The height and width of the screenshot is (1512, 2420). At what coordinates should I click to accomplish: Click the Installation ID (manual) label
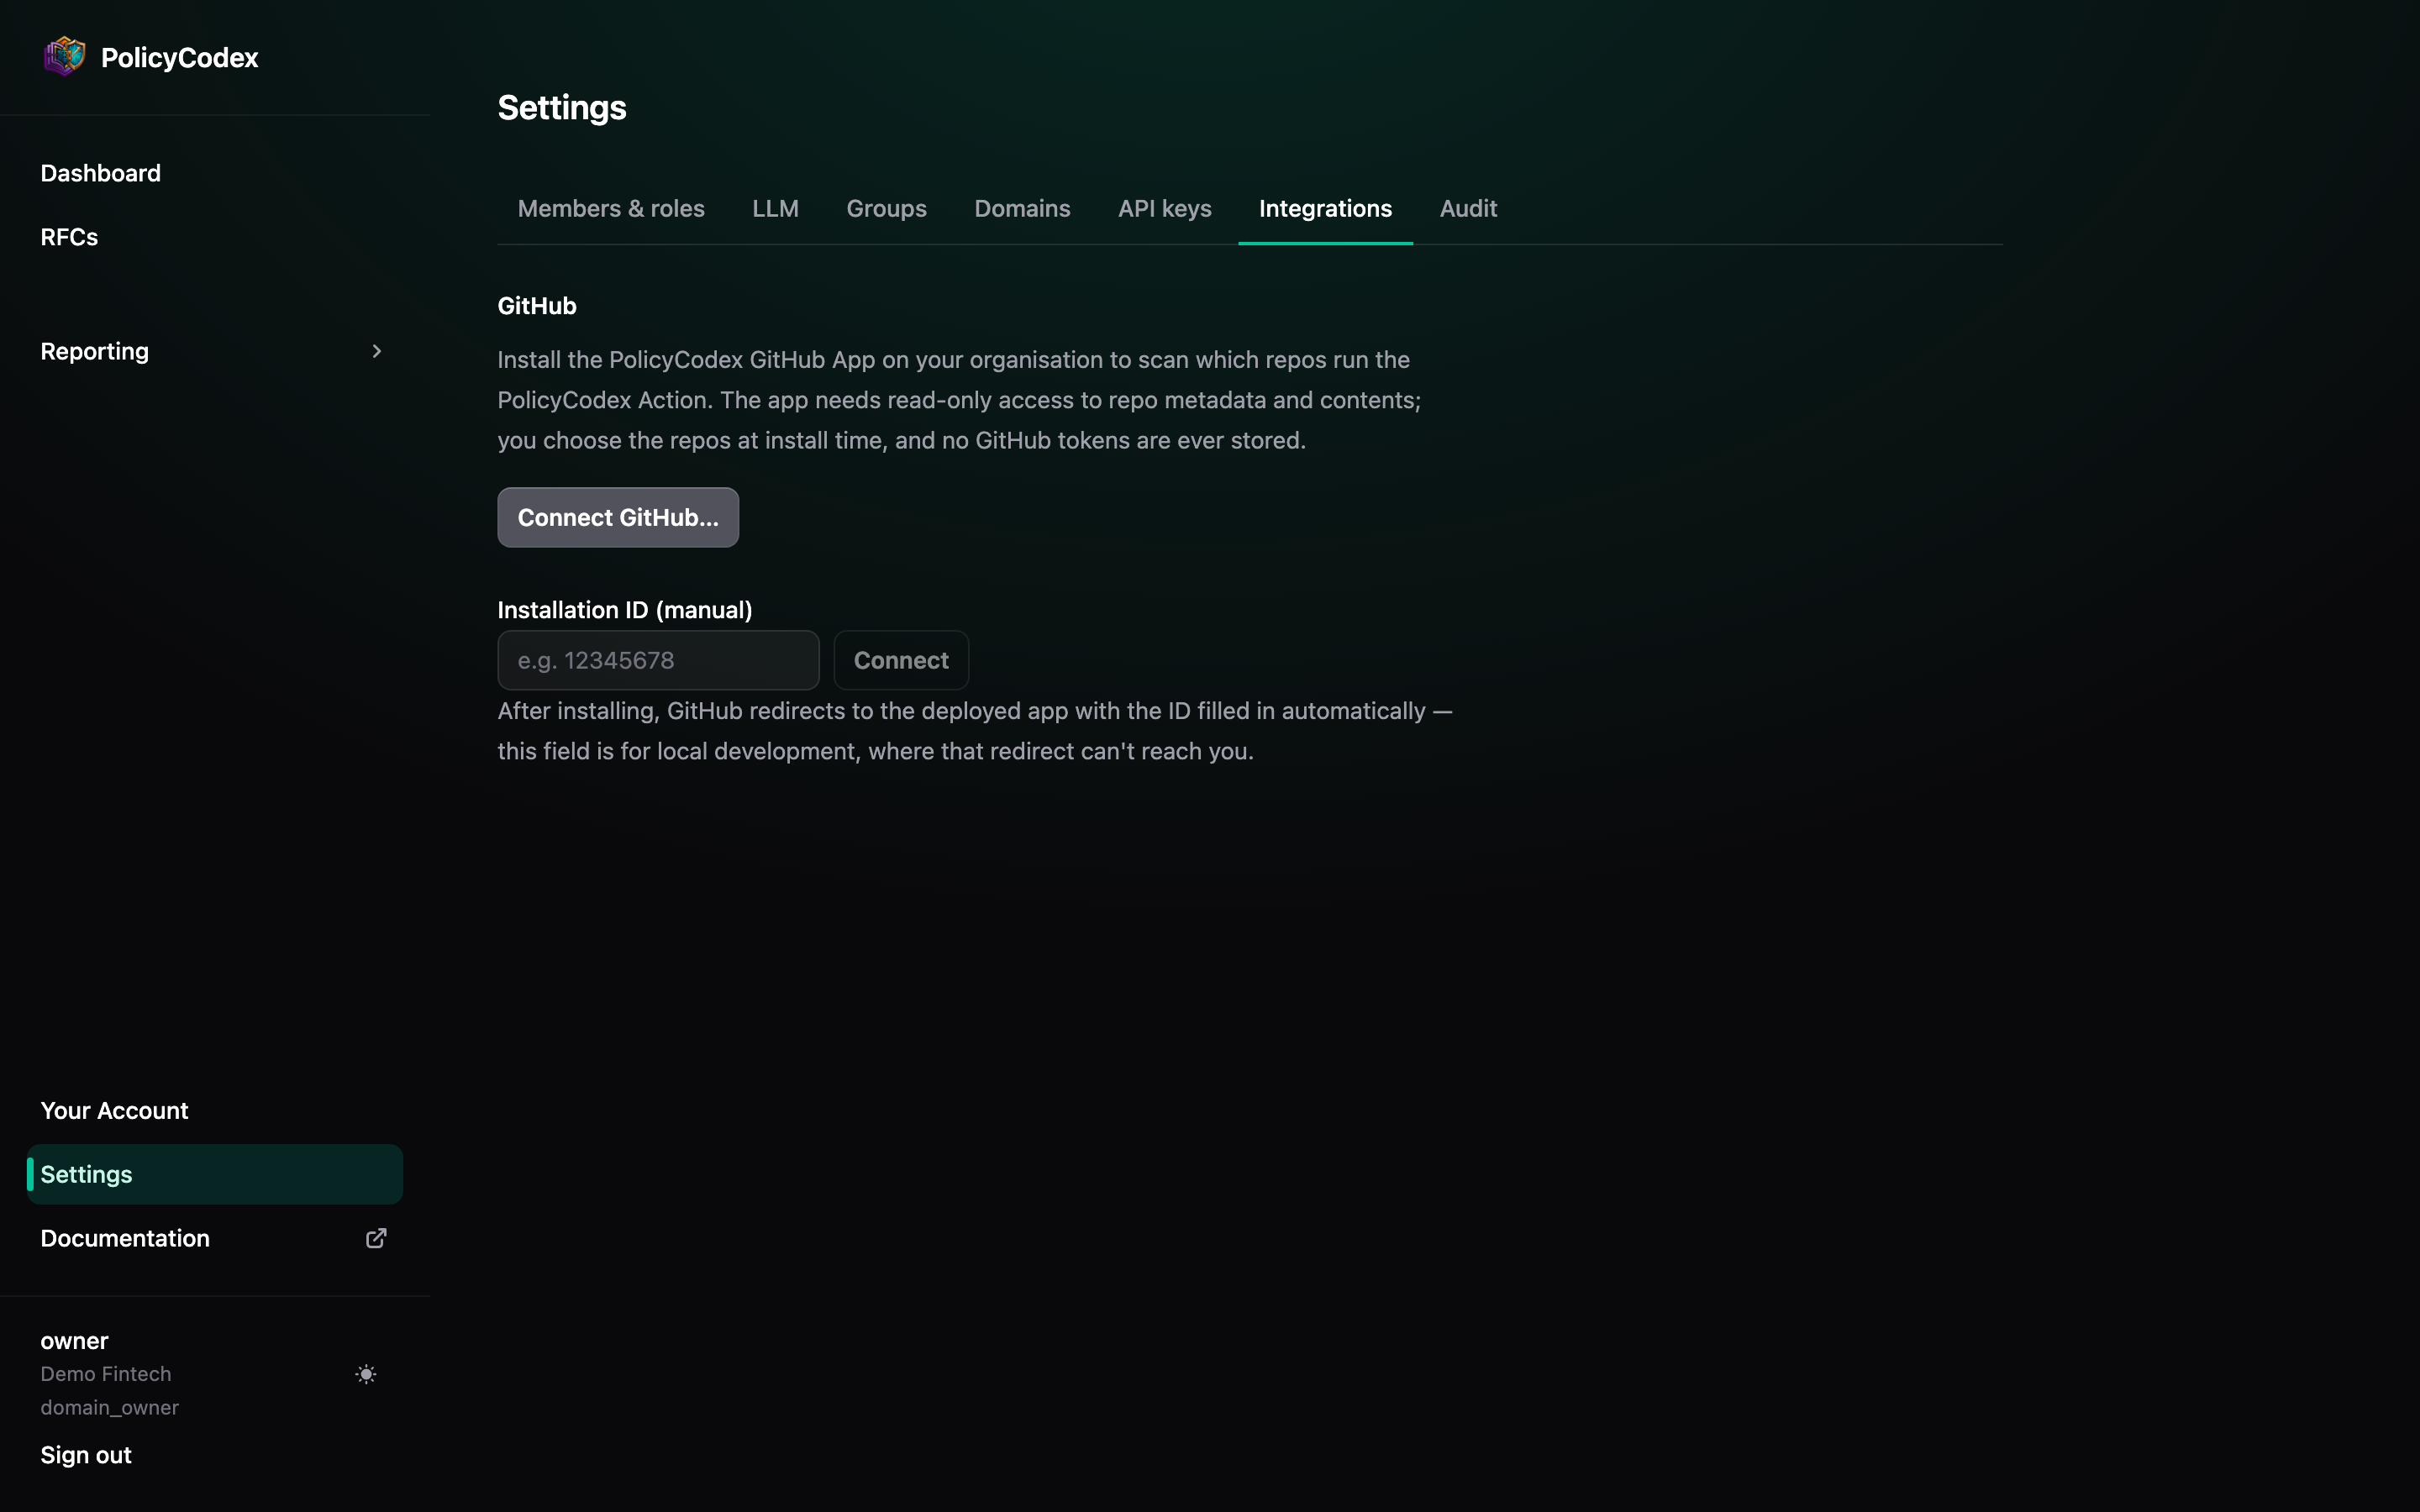[625, 610]
